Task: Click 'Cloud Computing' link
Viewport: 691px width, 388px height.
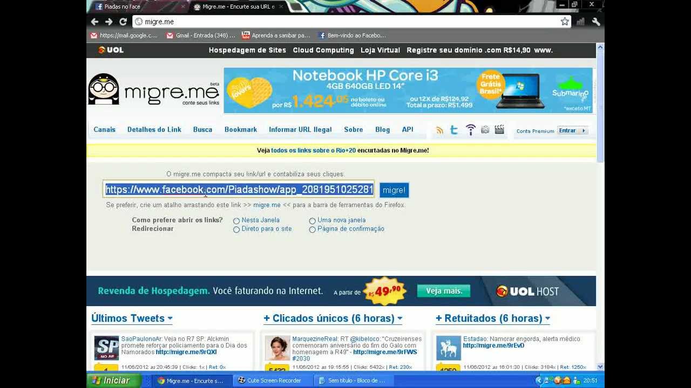Action: point(323,50)
